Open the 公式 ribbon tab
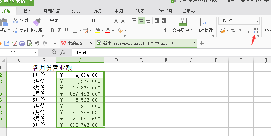Image resolution: width=271 pixels, height=136 pixels. (76, 11)
